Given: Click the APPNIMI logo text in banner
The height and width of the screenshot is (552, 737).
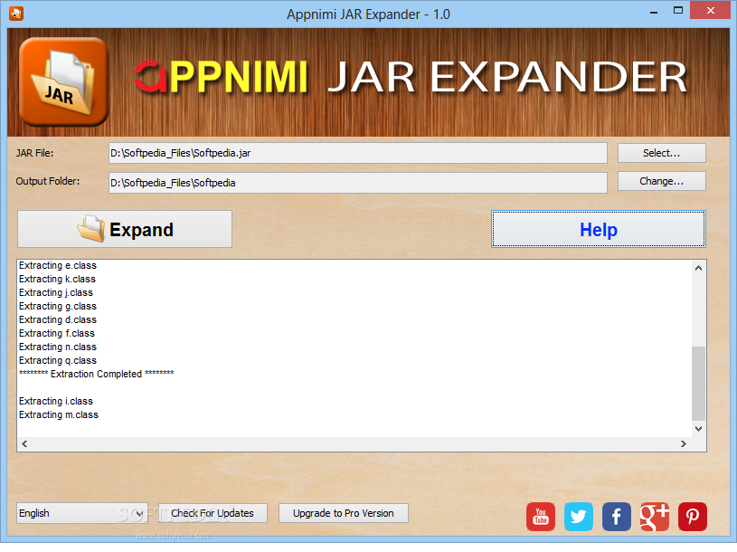Looking at the screenshot, I should point(221,77).
